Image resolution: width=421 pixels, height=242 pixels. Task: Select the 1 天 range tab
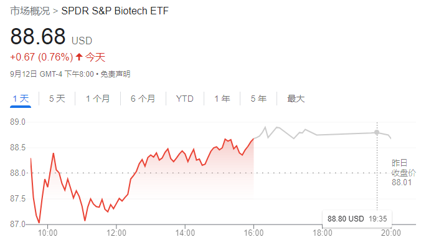[x=21, y=99]
